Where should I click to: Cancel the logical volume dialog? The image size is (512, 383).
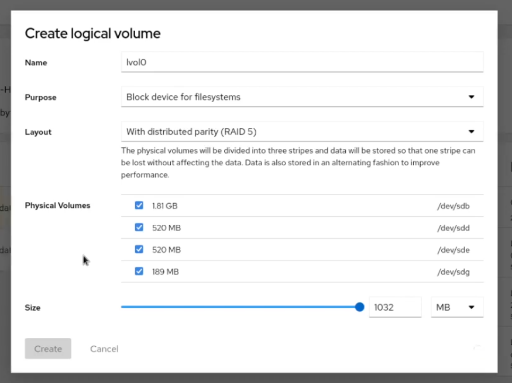click(x=104, y=349)
